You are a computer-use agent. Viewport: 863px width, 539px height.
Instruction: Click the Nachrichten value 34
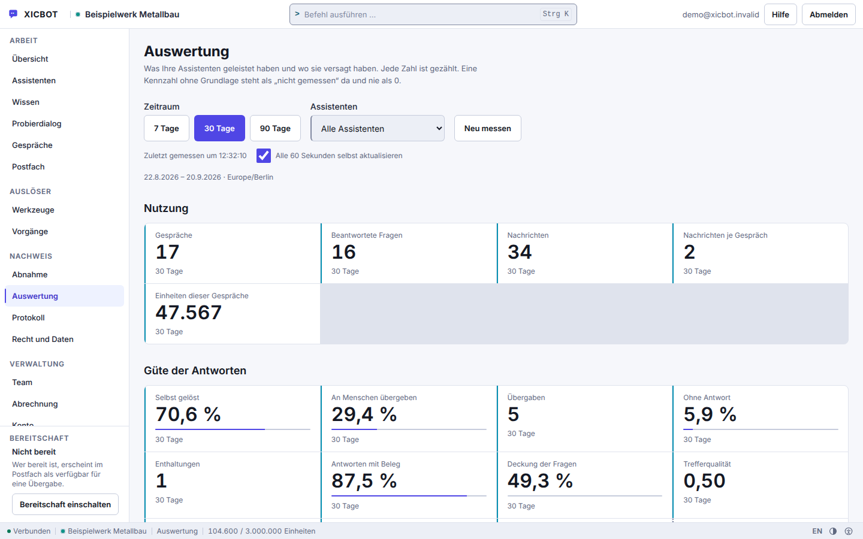coord(520,252)
